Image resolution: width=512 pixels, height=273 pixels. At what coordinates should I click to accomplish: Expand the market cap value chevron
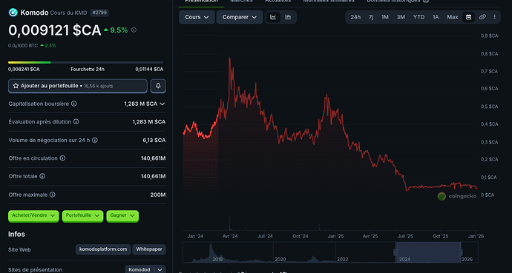(163, 104)
